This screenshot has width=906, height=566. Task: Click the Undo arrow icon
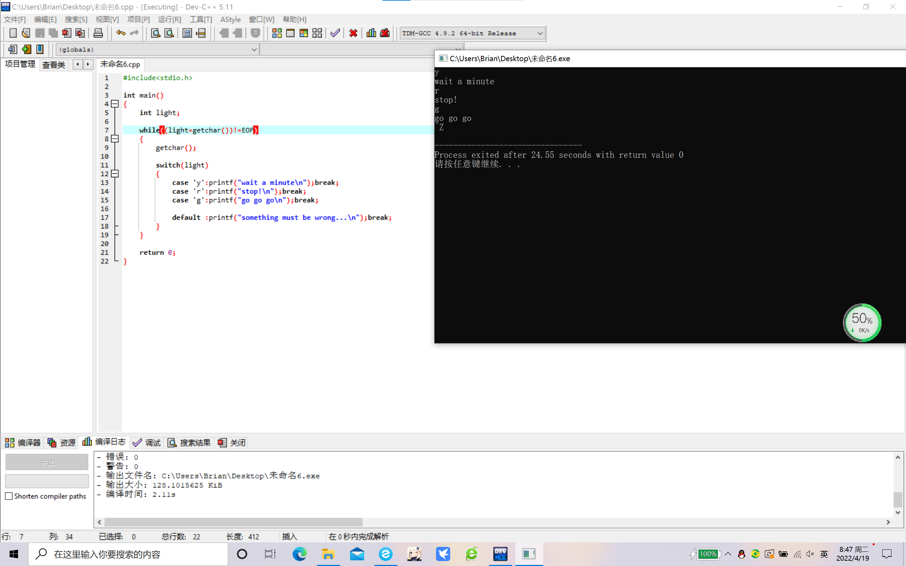pos(121,33)
